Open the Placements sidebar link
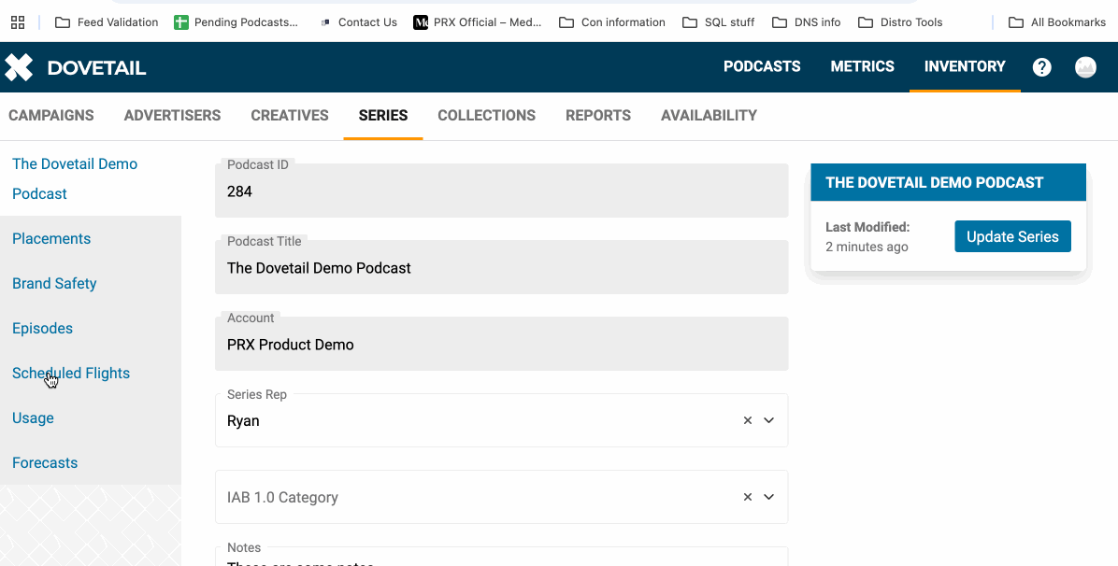The height and width of the screenshot is (566, 1118). coord(51,239)
